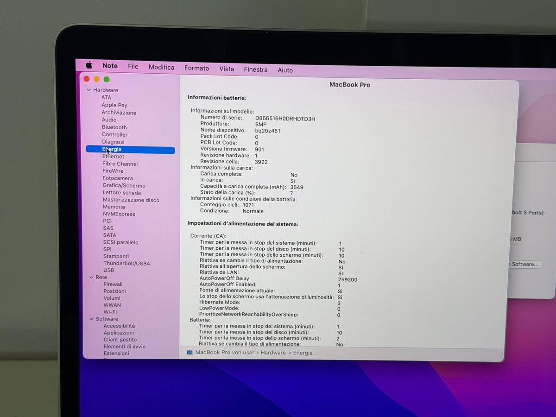Select Fibre Channel in sidebar
This screenshot has width=556, height=417.
coord(120,164)
